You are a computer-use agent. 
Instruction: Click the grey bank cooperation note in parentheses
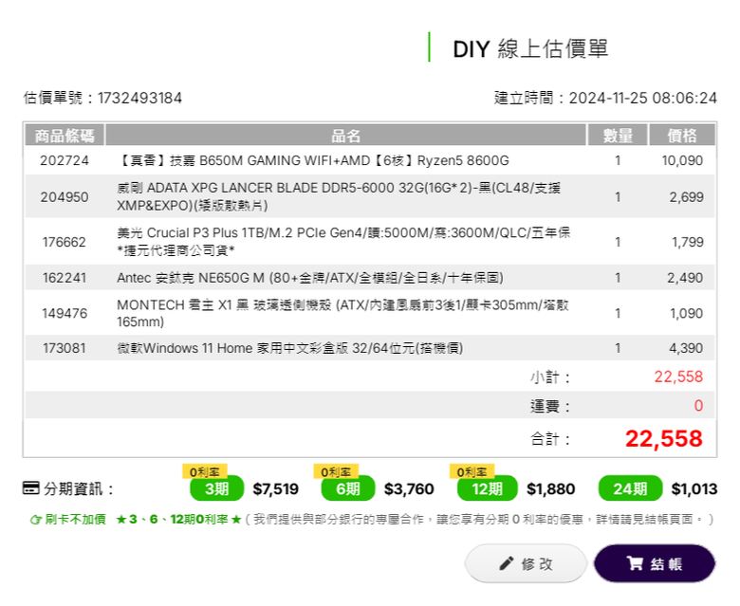(479, 520)
